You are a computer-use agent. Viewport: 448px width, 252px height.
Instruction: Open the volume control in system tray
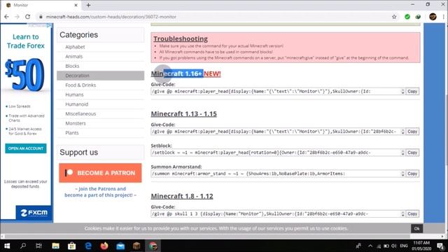tap(394, 246)
